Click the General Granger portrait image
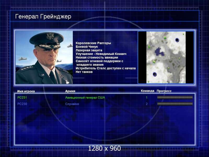Viewport: 209px width, 157px height. pyautogui.click(x=44, y=57)
